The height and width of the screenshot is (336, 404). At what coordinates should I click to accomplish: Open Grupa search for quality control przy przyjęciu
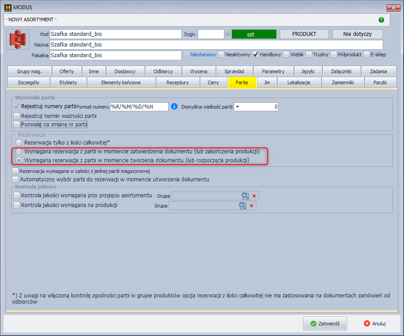click(245, 196)
